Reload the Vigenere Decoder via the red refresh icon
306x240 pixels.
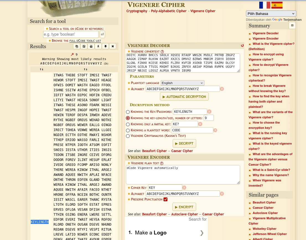coord(242,46)
